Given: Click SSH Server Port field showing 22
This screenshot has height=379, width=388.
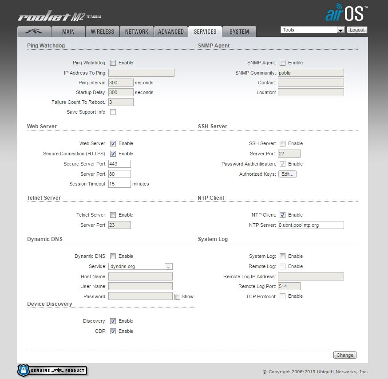Looking at the screenshot, I should 289,154.
